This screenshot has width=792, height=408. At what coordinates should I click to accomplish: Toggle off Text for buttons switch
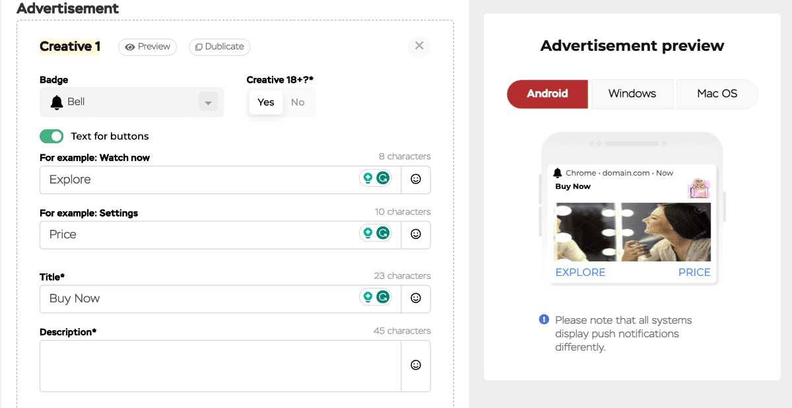pos(51,136)
